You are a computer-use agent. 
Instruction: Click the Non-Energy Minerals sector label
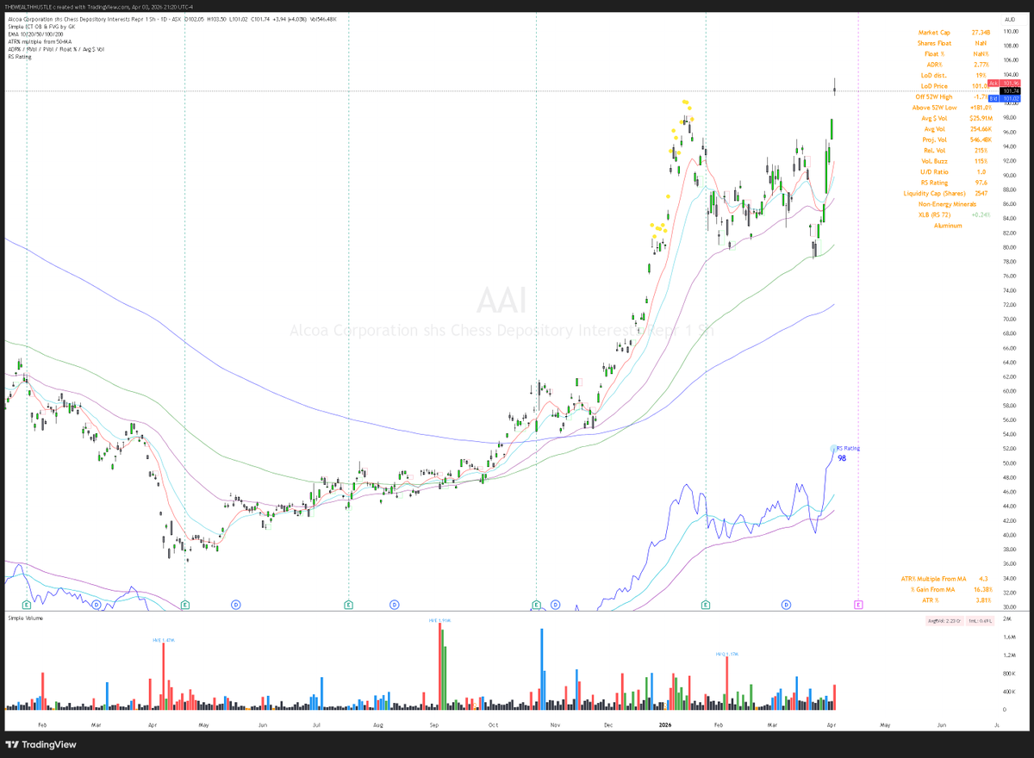[x=947, y=204]
